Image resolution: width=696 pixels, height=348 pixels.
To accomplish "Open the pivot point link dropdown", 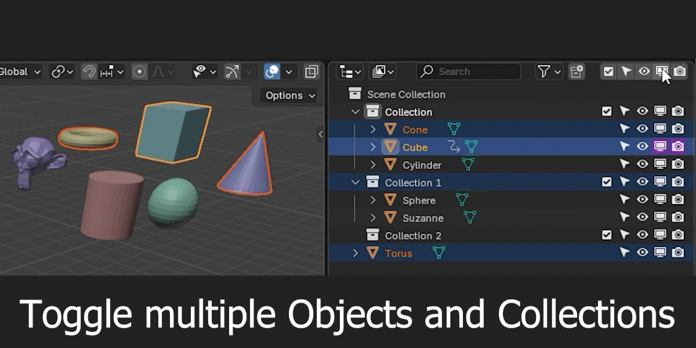I will [62, 72].
